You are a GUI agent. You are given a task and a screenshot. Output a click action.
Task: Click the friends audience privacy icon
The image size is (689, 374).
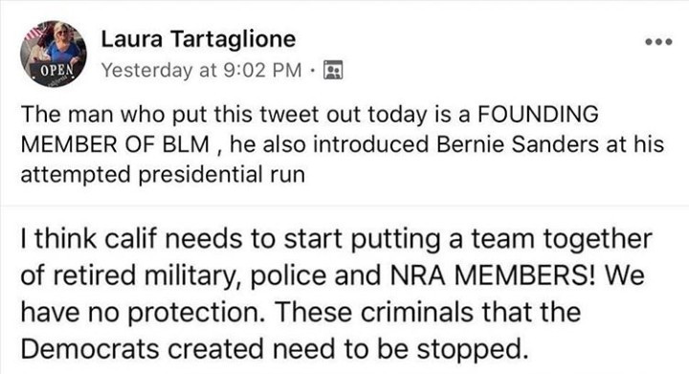tap(333, 70)
